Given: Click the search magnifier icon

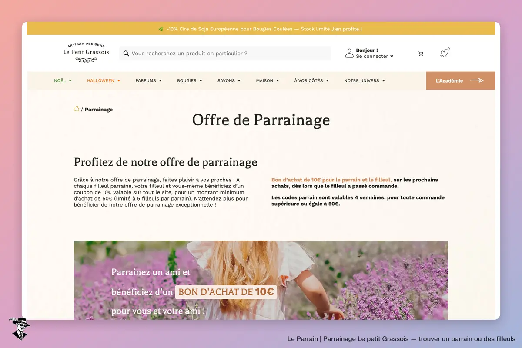Looking at the screenshot, I should pyautogui.click(x=126, y=54).
